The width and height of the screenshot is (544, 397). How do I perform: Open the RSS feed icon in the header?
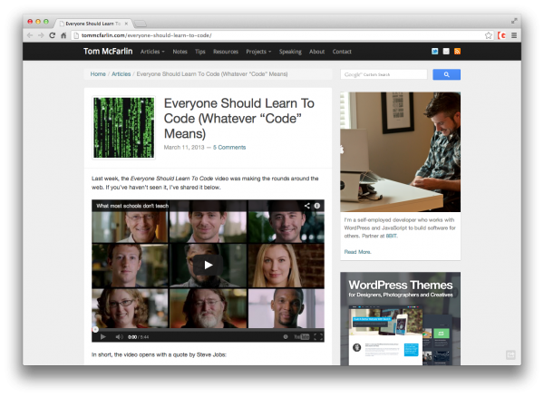(457, 52)
